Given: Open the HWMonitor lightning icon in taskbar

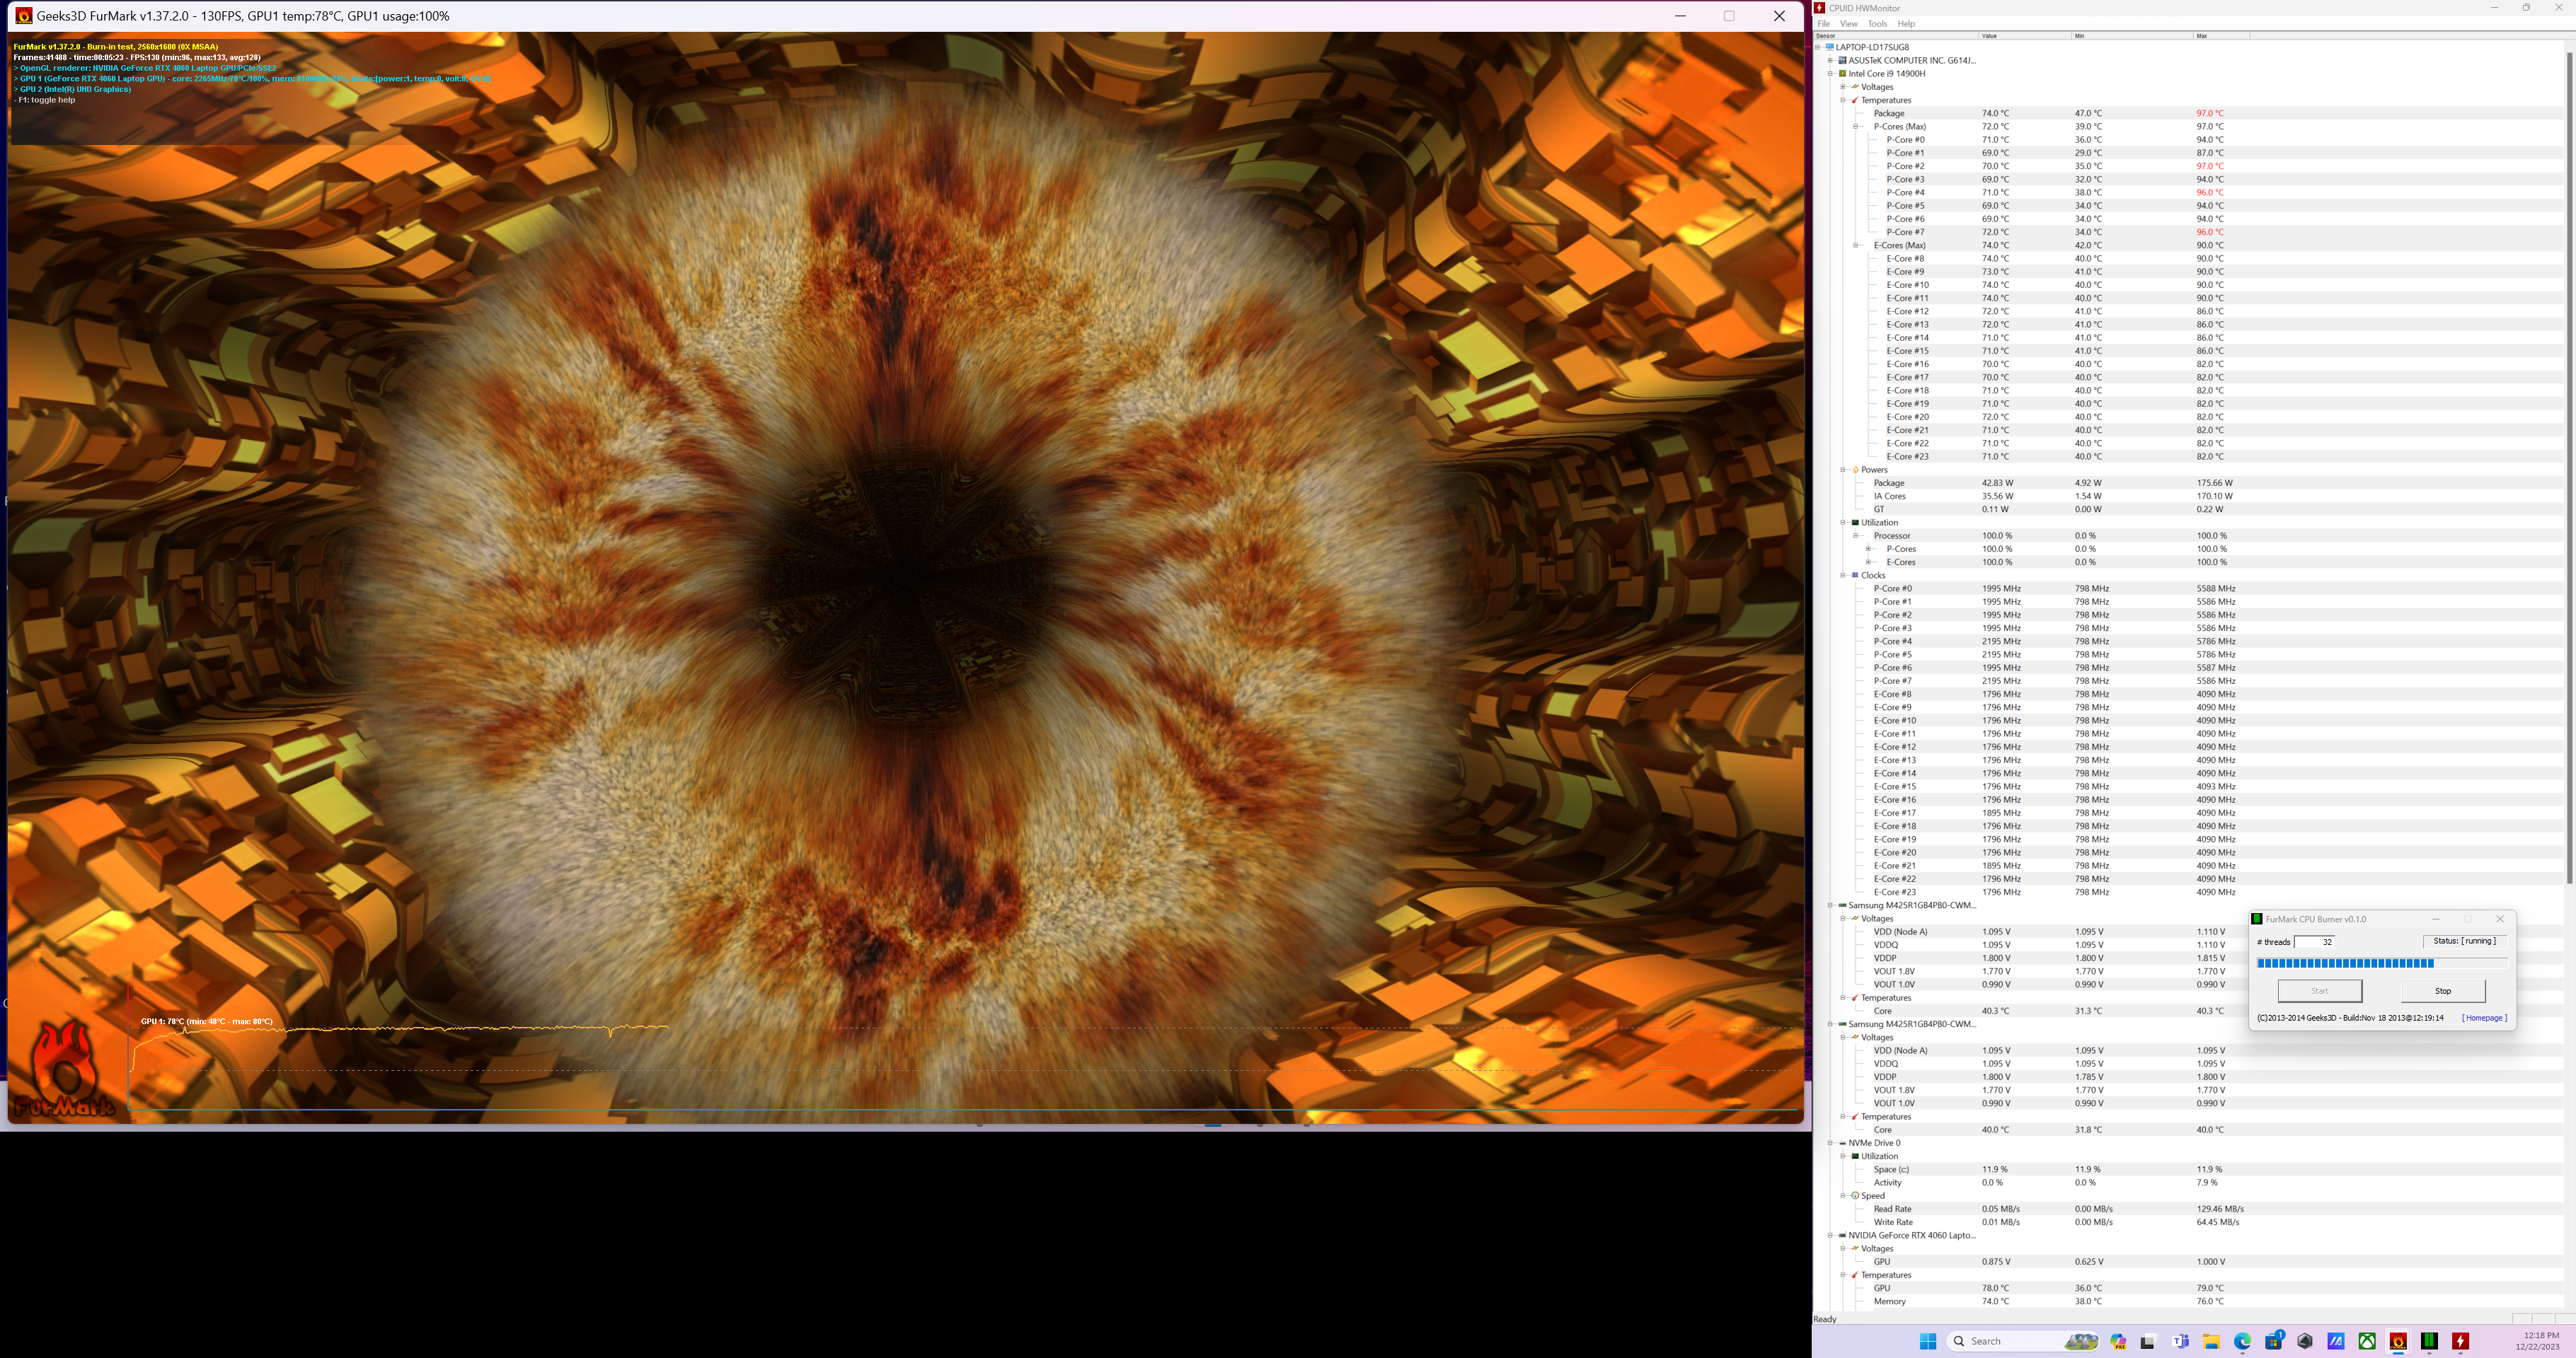Looking at the screenshot, I should [x=2460, y=1341].
